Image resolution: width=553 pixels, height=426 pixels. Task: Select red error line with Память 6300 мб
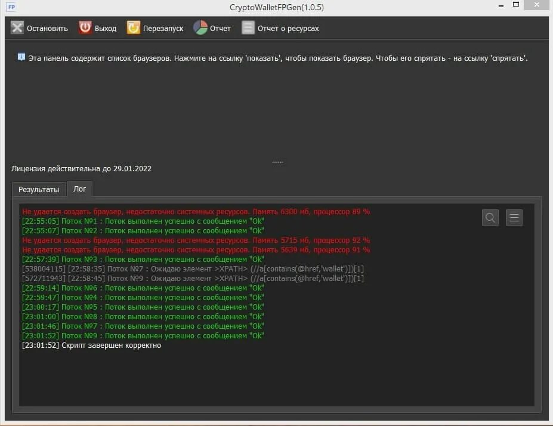coord(196,212)
